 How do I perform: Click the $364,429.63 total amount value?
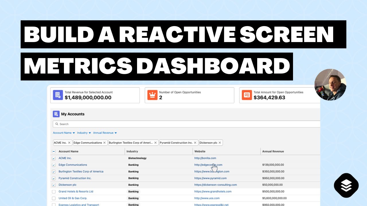[270, 98]
